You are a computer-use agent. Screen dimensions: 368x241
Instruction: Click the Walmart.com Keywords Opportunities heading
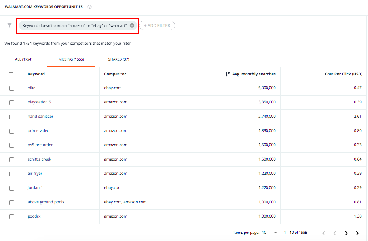coord(44,7)
